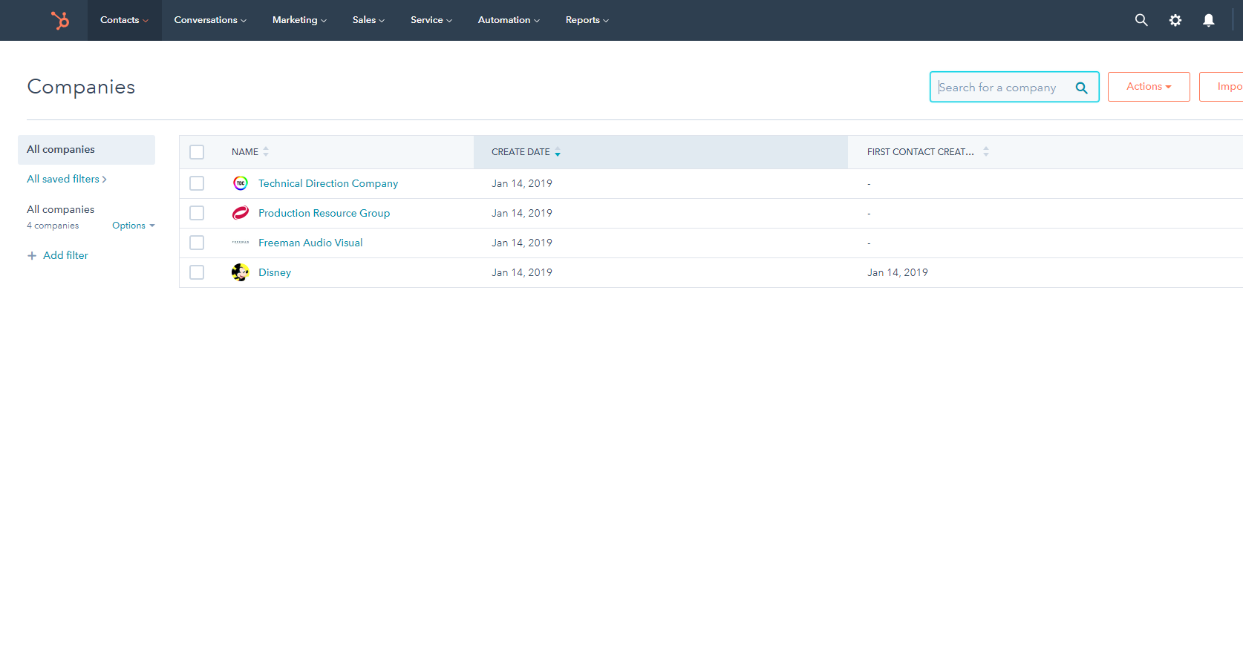Viewport: 1243px width, 670px height.
Task: Select All companies highlighted sidebar view
Action: tap(86, 150)
